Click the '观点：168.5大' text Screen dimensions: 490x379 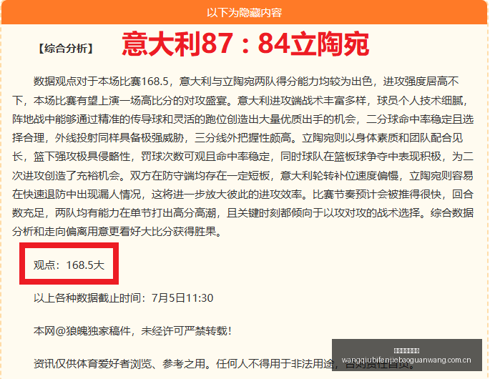point(69,265)
